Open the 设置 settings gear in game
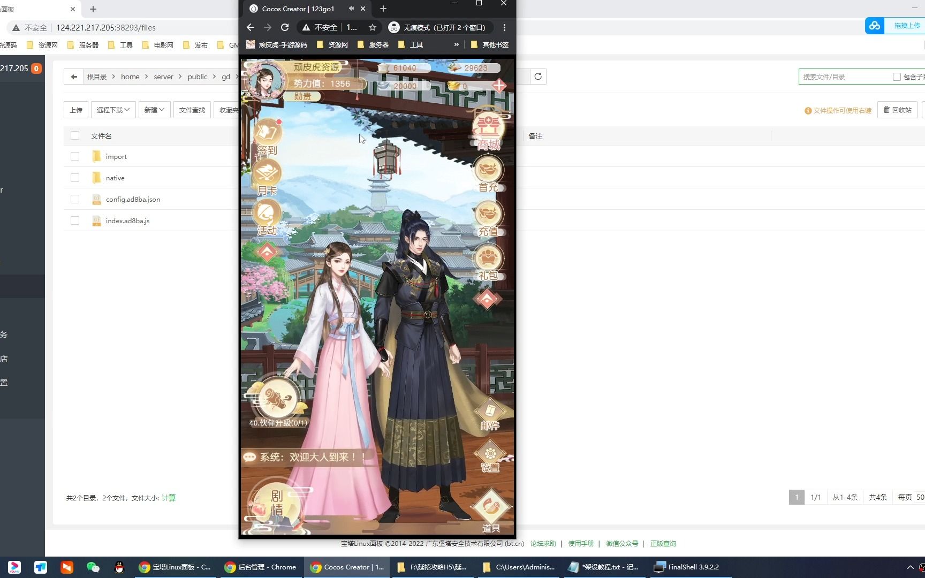This screenshot has height=578, width=925. click(490, 456)
